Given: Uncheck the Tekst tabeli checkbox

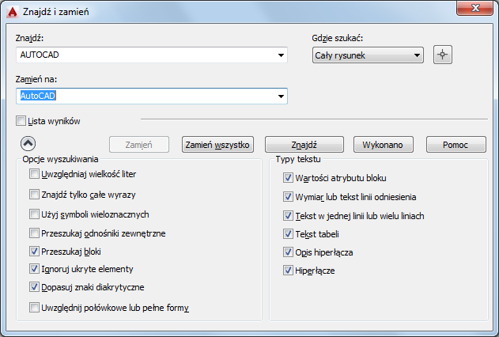Looking at the screenshot, I should point(288,234).
